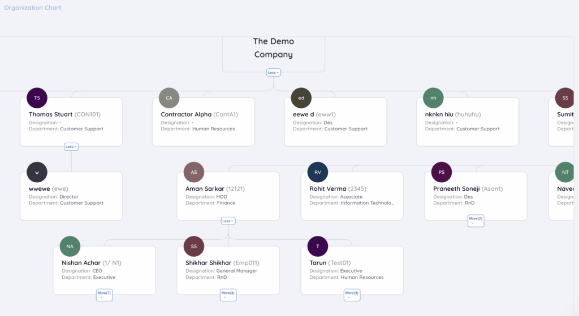Expand Nishan Achar's More(7) reports
This screenshot has width=579, height=316.
coord(104,295)
